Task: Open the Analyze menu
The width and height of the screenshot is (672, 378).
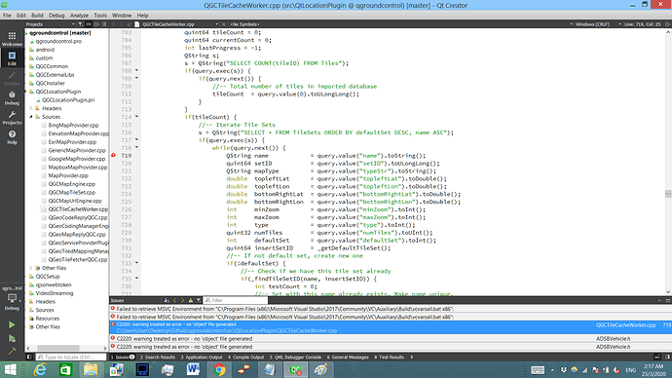Action: pyautogui.click(x=79, y=15)
